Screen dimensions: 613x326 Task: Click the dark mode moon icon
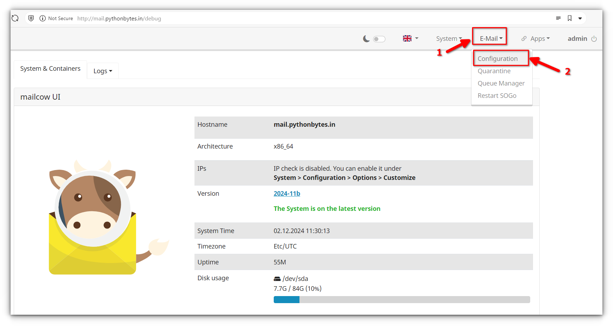[366, 38]
